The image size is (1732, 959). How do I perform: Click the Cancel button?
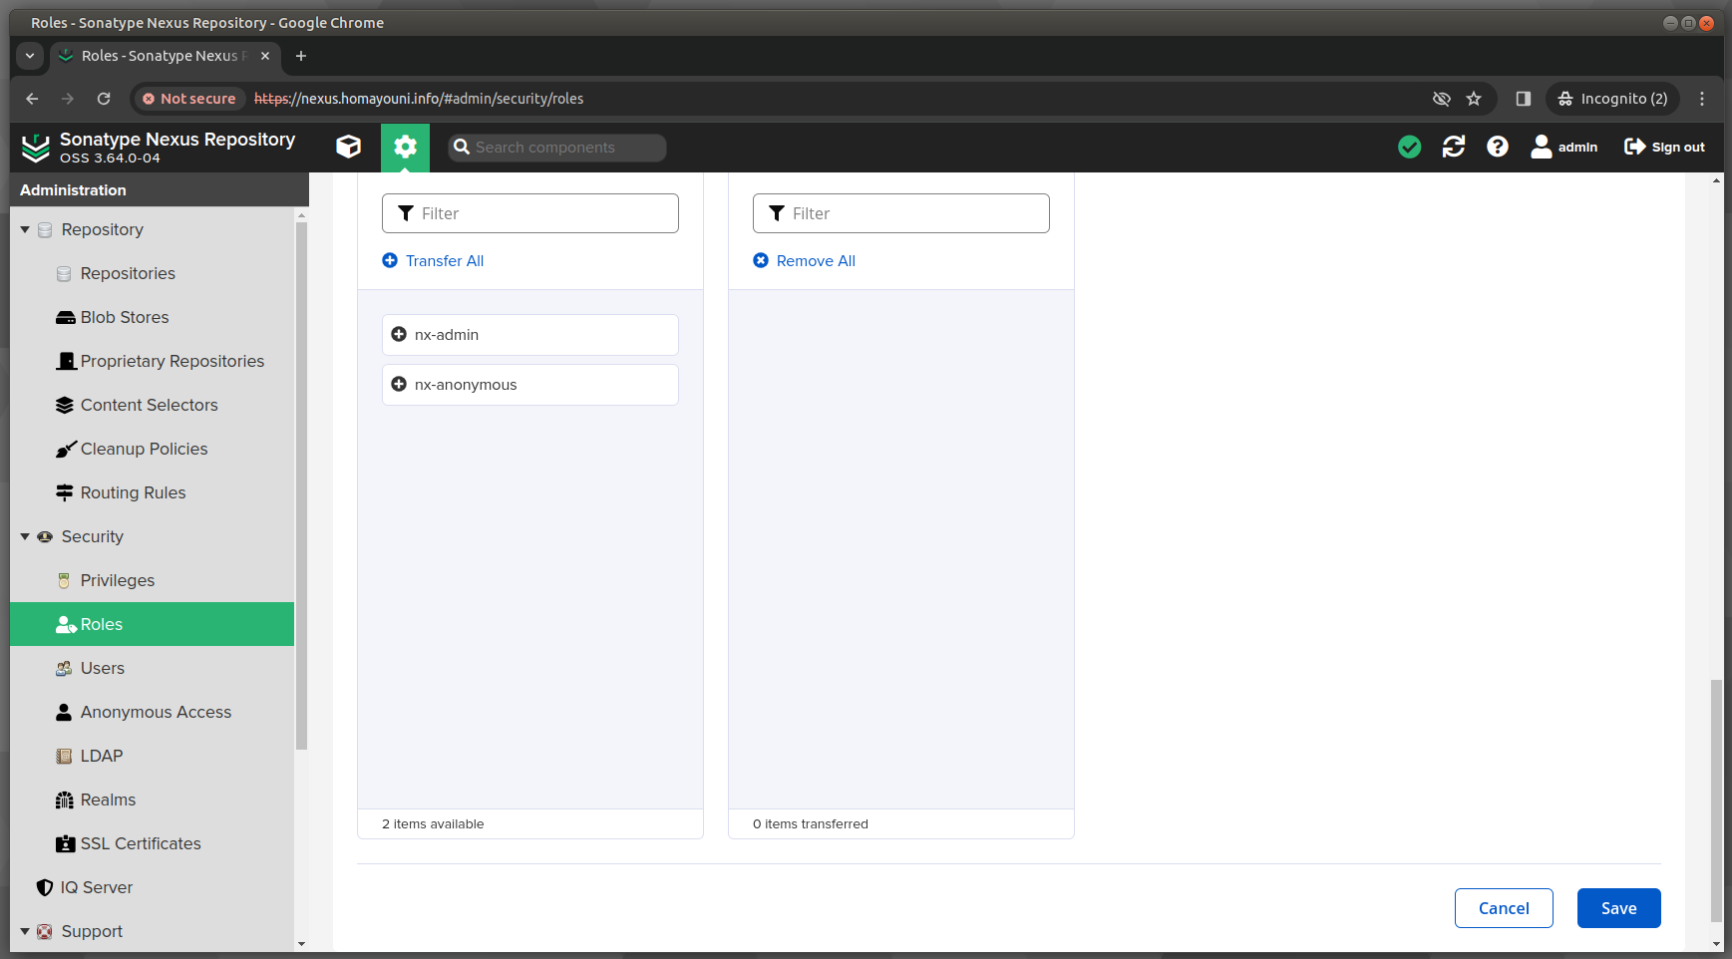[x=1504, y=908]
